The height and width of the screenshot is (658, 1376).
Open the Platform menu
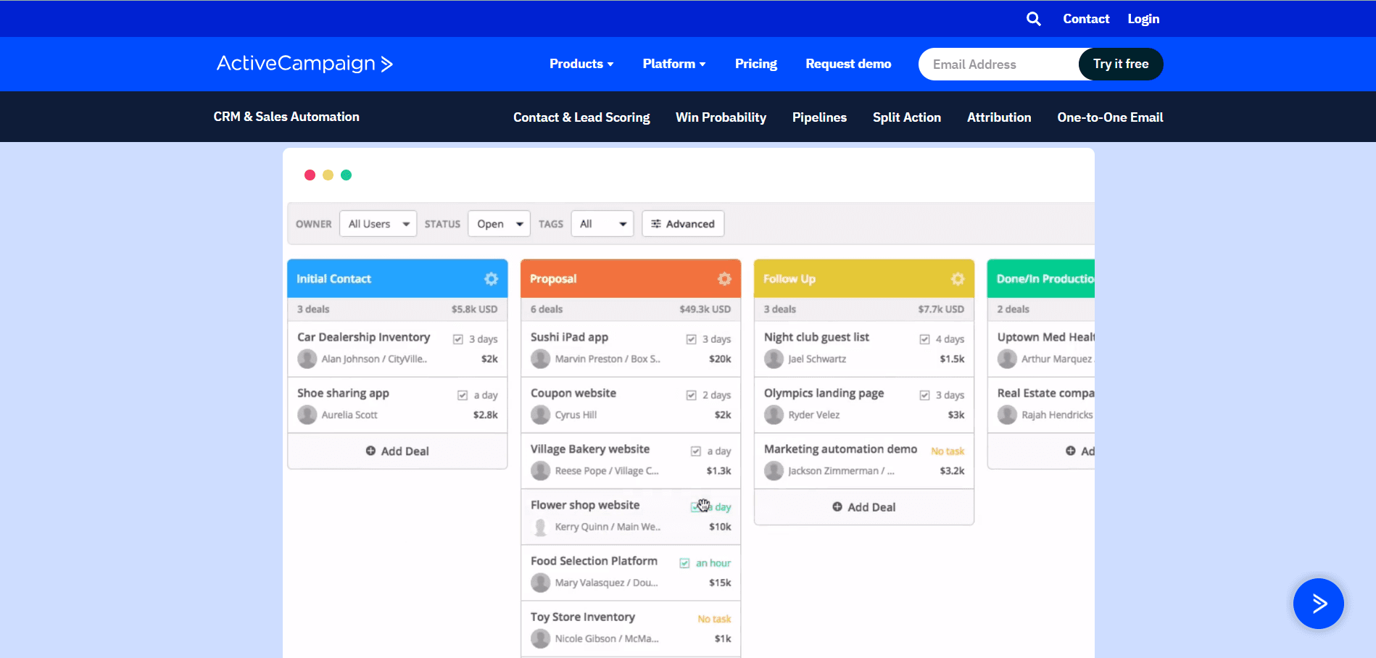click(673, 64)
